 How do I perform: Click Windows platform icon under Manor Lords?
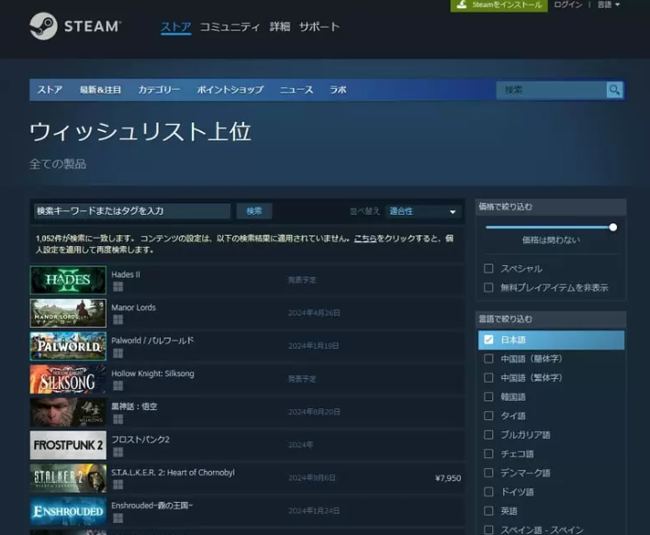point(118,319)
